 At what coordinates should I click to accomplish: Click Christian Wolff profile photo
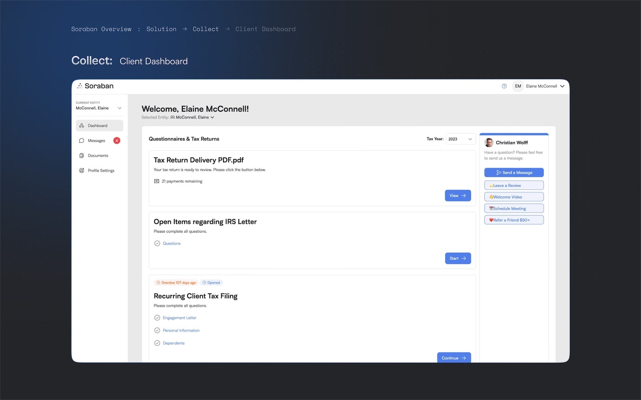pos(489,142)
